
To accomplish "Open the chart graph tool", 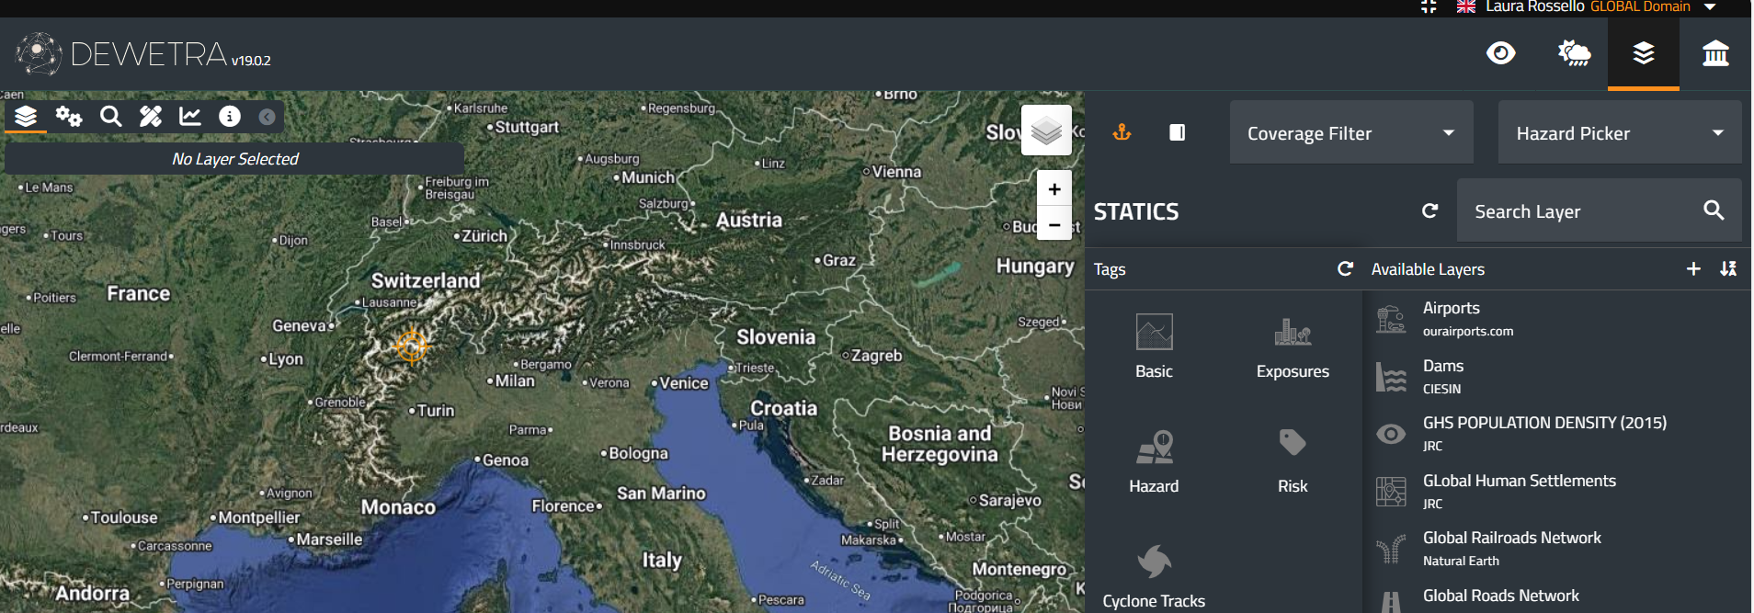I will (190, 116).
